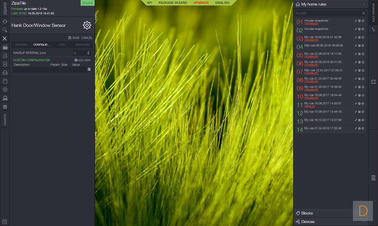Open settings gear for rule 04

(x=359, y=46)
